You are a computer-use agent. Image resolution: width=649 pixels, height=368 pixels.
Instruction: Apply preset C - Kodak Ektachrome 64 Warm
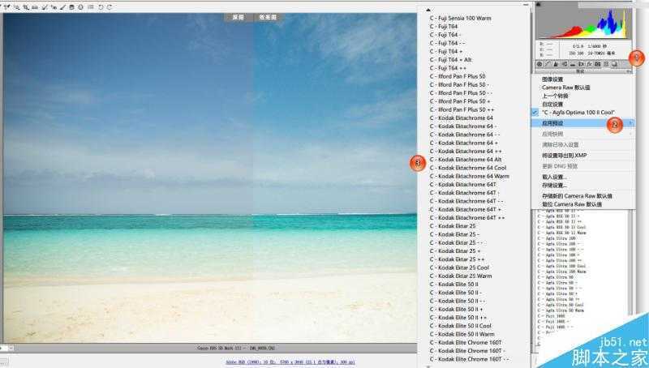point(470,176)
